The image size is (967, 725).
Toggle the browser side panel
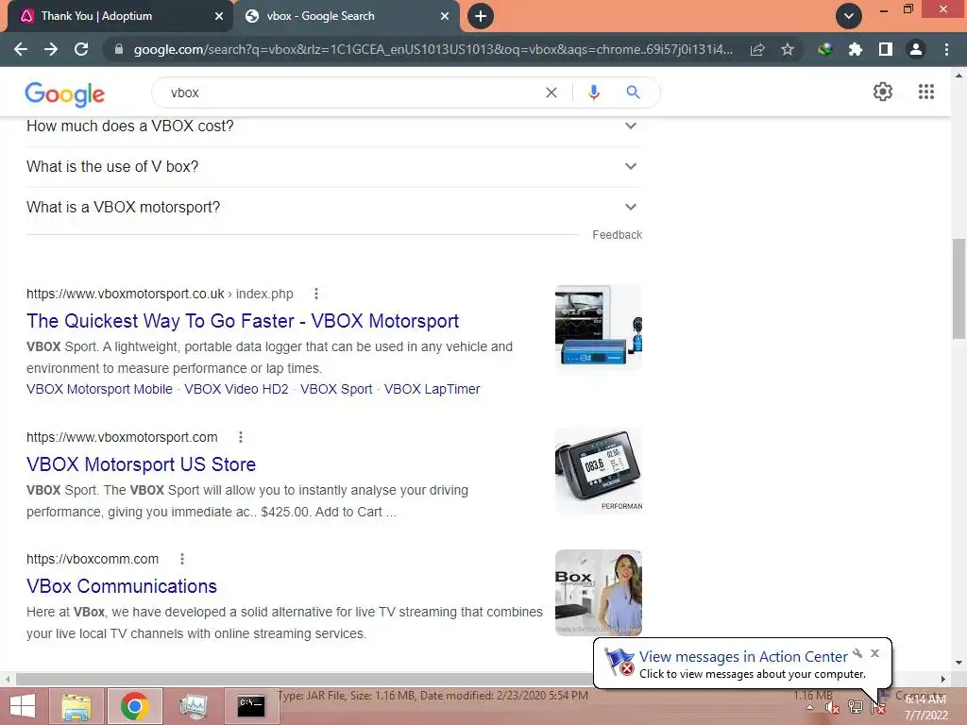[886, 49]
